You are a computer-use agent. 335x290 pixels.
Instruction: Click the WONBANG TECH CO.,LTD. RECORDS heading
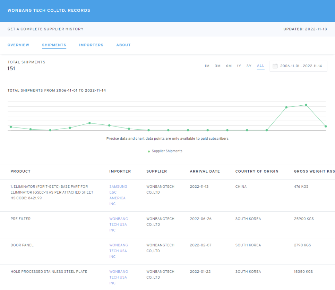point(49,10)
